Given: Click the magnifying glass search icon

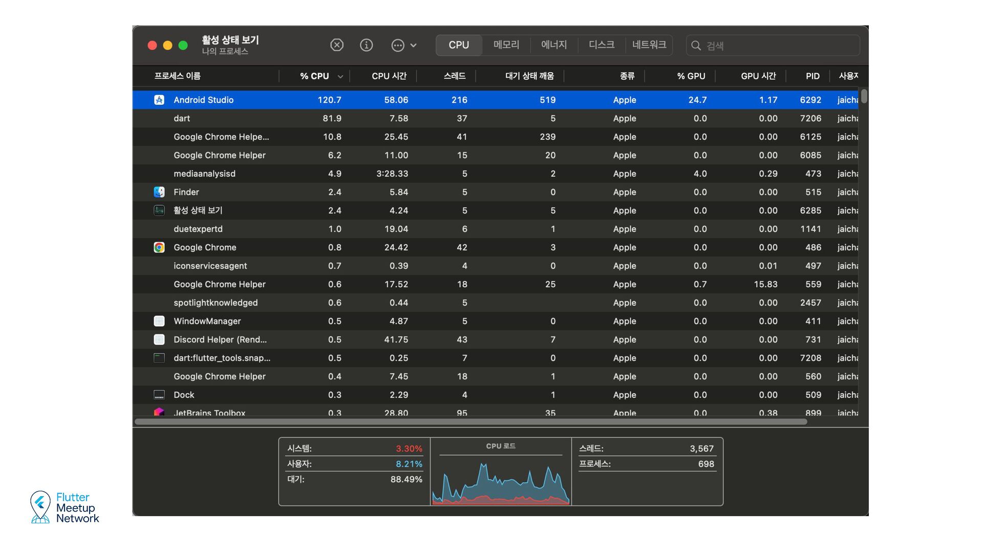Looking at the screenshot, I should (x=696, y=46).
